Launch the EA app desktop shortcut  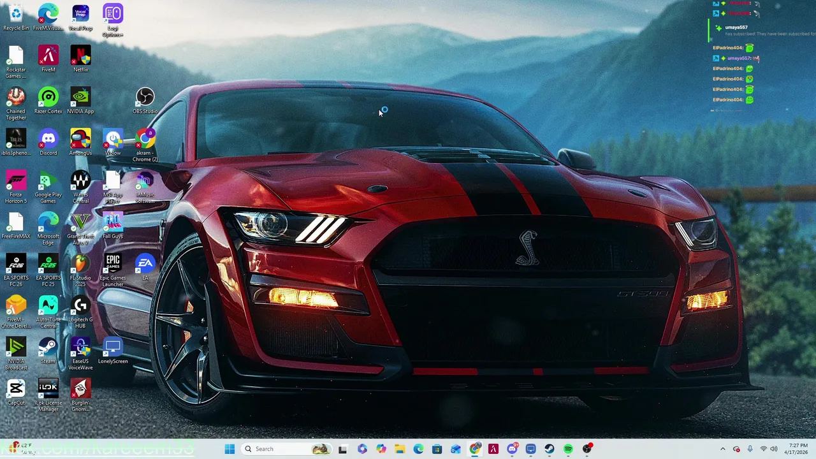[x=145, y=267]
